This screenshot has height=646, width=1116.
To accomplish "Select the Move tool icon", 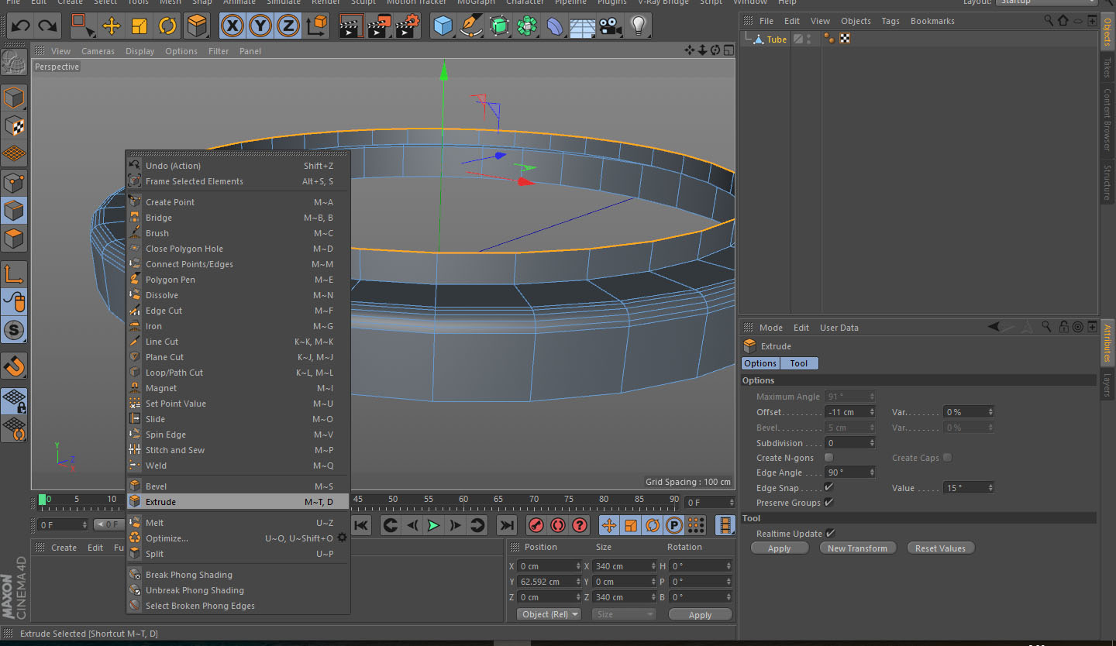I will 111,26.
